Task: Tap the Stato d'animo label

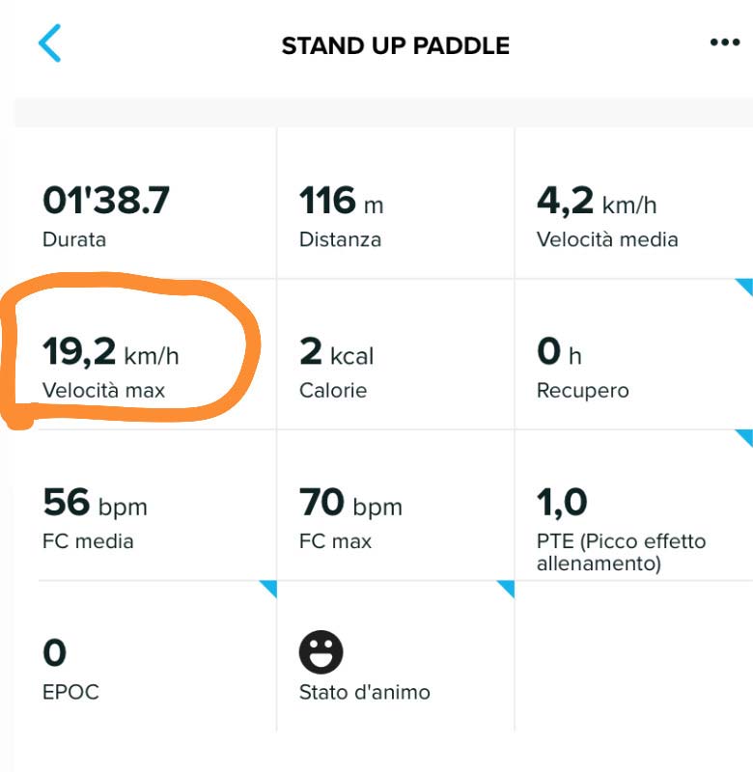Action: pyautogui.click(x=365, y=692)
